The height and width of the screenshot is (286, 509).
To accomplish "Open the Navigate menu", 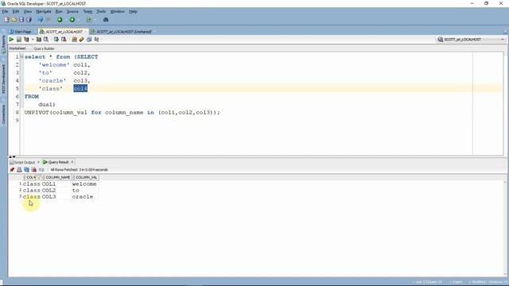I will coord(44,11).
